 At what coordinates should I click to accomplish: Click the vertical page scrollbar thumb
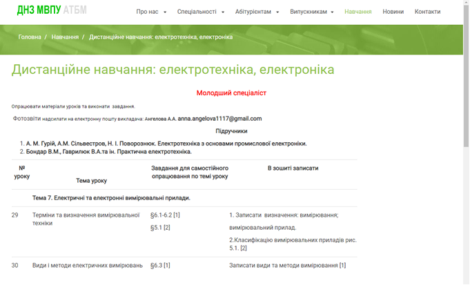point(466,75)
